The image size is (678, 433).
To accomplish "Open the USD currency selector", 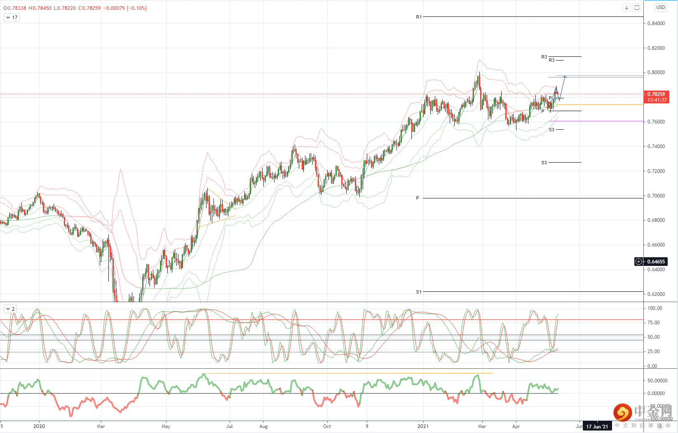I will (661, 7).
